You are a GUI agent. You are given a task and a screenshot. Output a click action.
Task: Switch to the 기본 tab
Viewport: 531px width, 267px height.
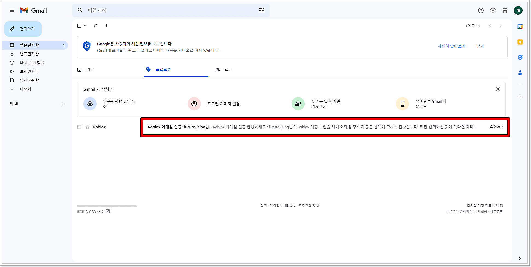90,69
